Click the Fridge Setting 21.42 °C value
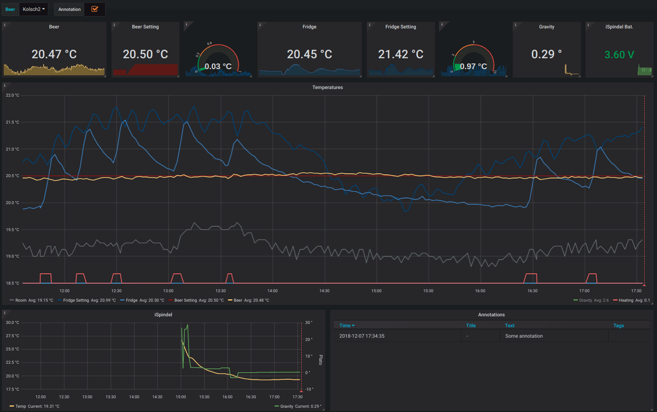Viewport: 657px width, 412px height. 401,54
